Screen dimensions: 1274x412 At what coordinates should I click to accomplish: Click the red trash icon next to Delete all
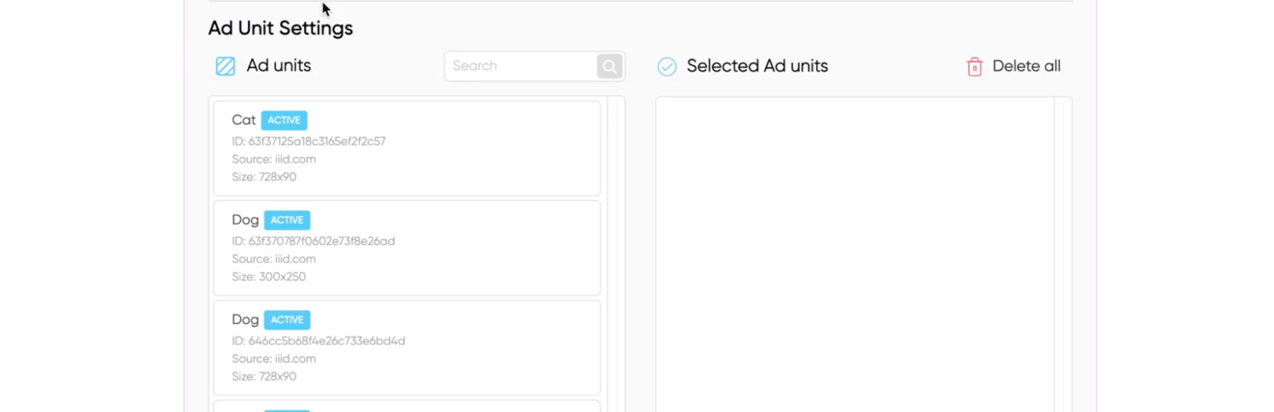(974, 66)
